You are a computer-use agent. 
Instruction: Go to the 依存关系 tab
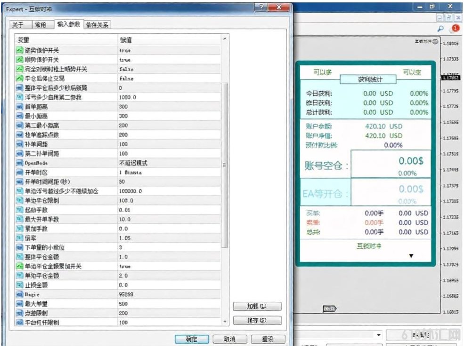[x=97, y=25]
